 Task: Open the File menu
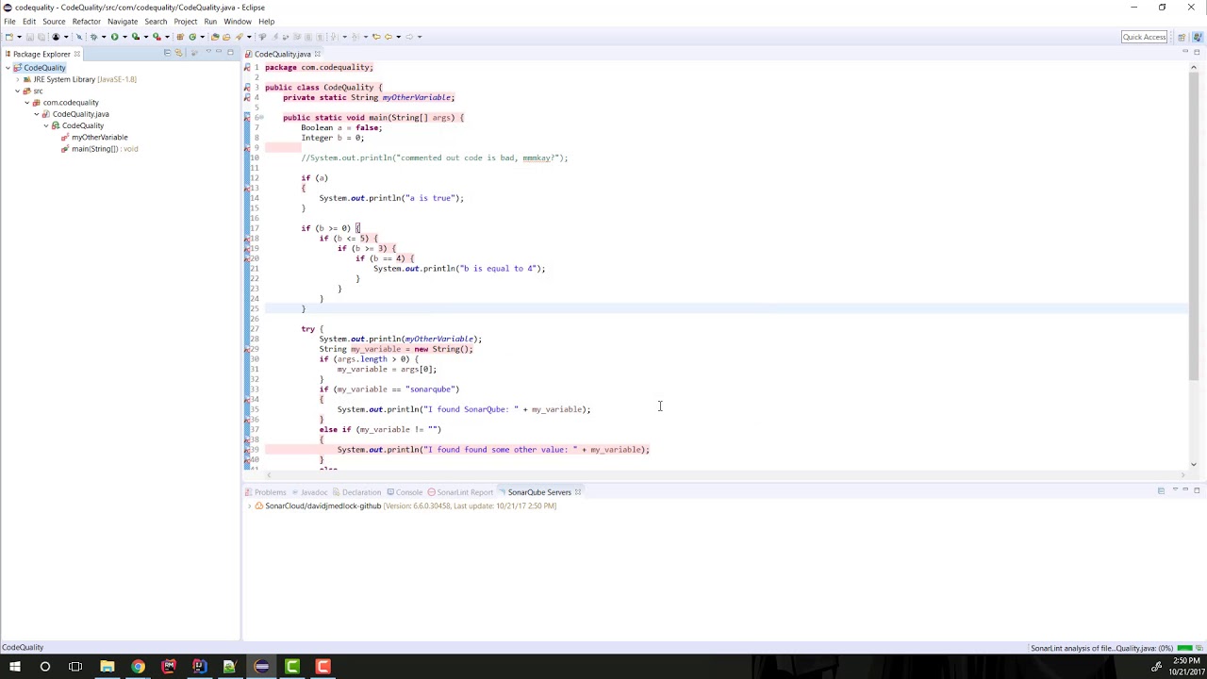[9, 21]
